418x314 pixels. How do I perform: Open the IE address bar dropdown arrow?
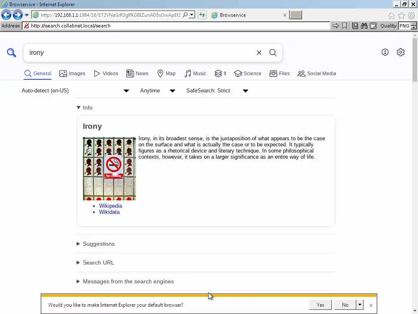[x=192, y=15]
